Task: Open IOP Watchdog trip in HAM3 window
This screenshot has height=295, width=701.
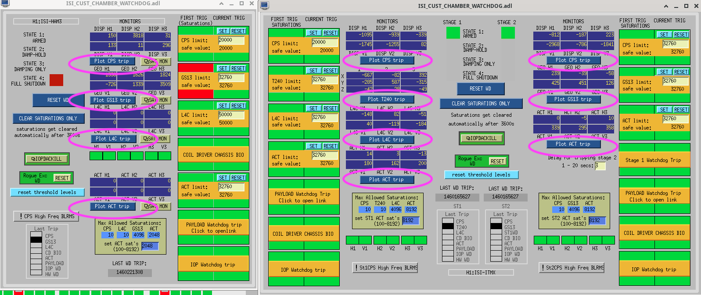Action: click(213, 265)
